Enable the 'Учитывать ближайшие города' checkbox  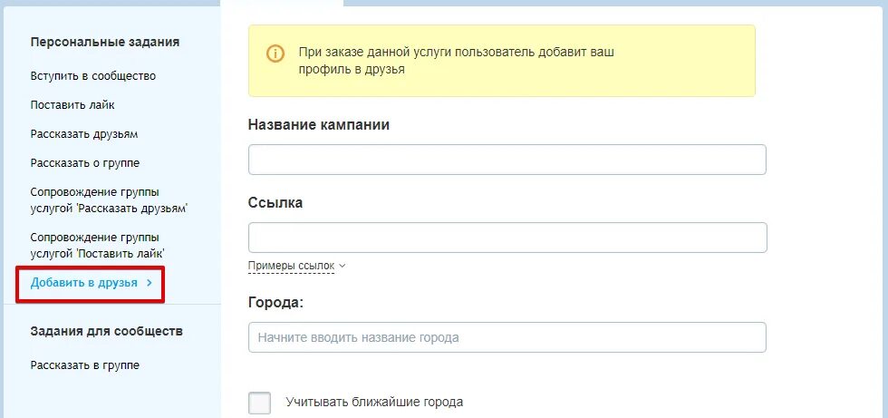260,403
